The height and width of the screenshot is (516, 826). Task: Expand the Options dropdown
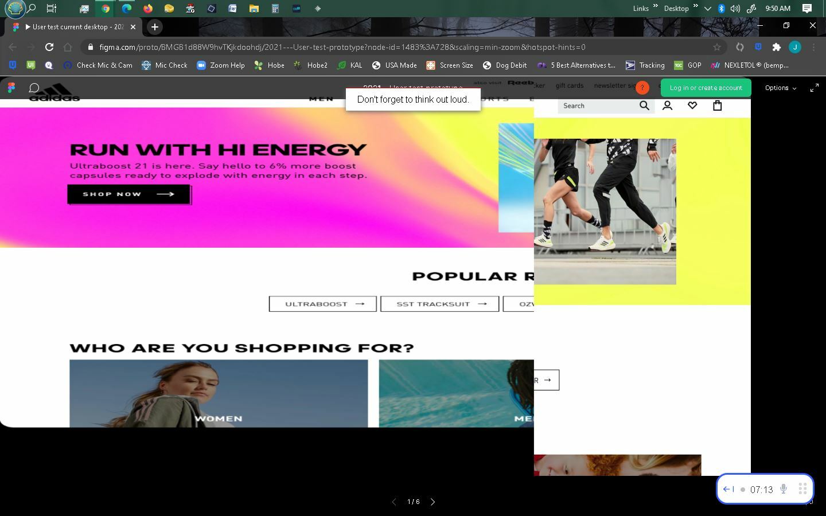pos(780,88)
